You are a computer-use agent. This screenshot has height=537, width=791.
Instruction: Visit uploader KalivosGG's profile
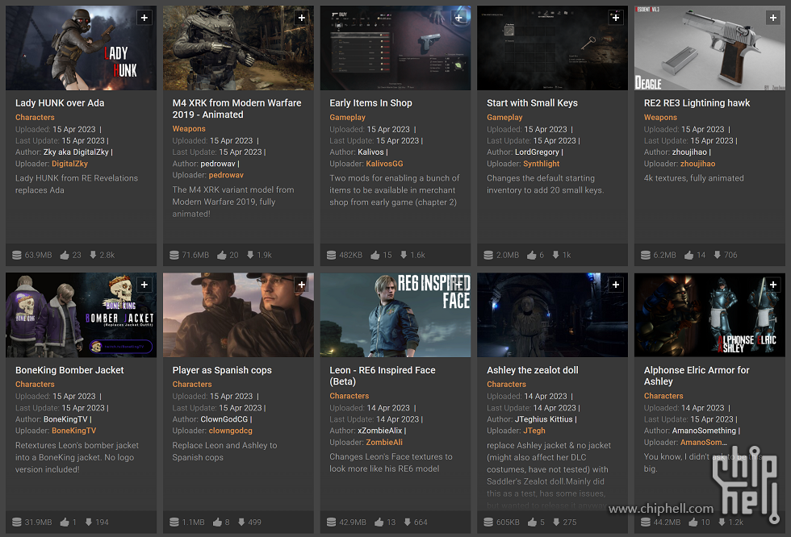click(384, 164)
